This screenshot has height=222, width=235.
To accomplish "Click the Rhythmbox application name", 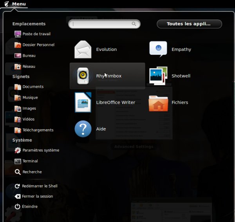I will click(x=109, y=76).
